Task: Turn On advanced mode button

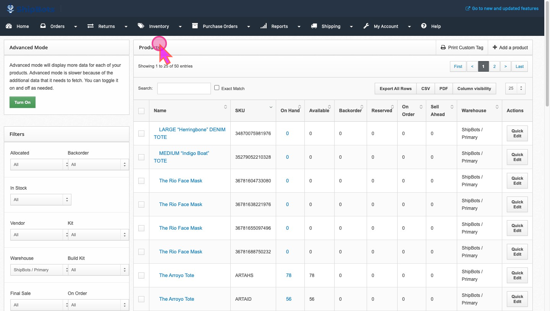Action: tap(23, 102)
